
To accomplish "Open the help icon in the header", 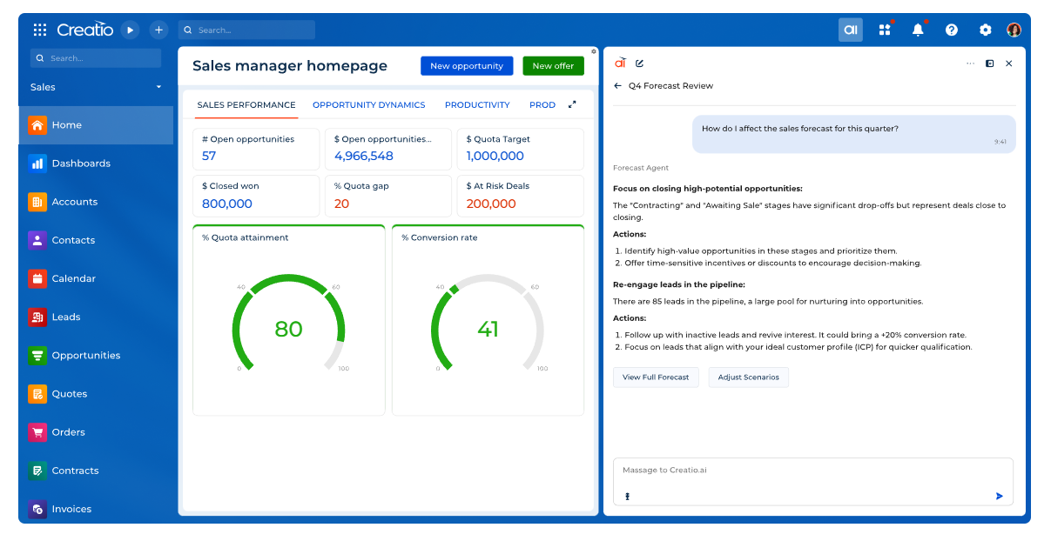I will [x=951, y=29].
